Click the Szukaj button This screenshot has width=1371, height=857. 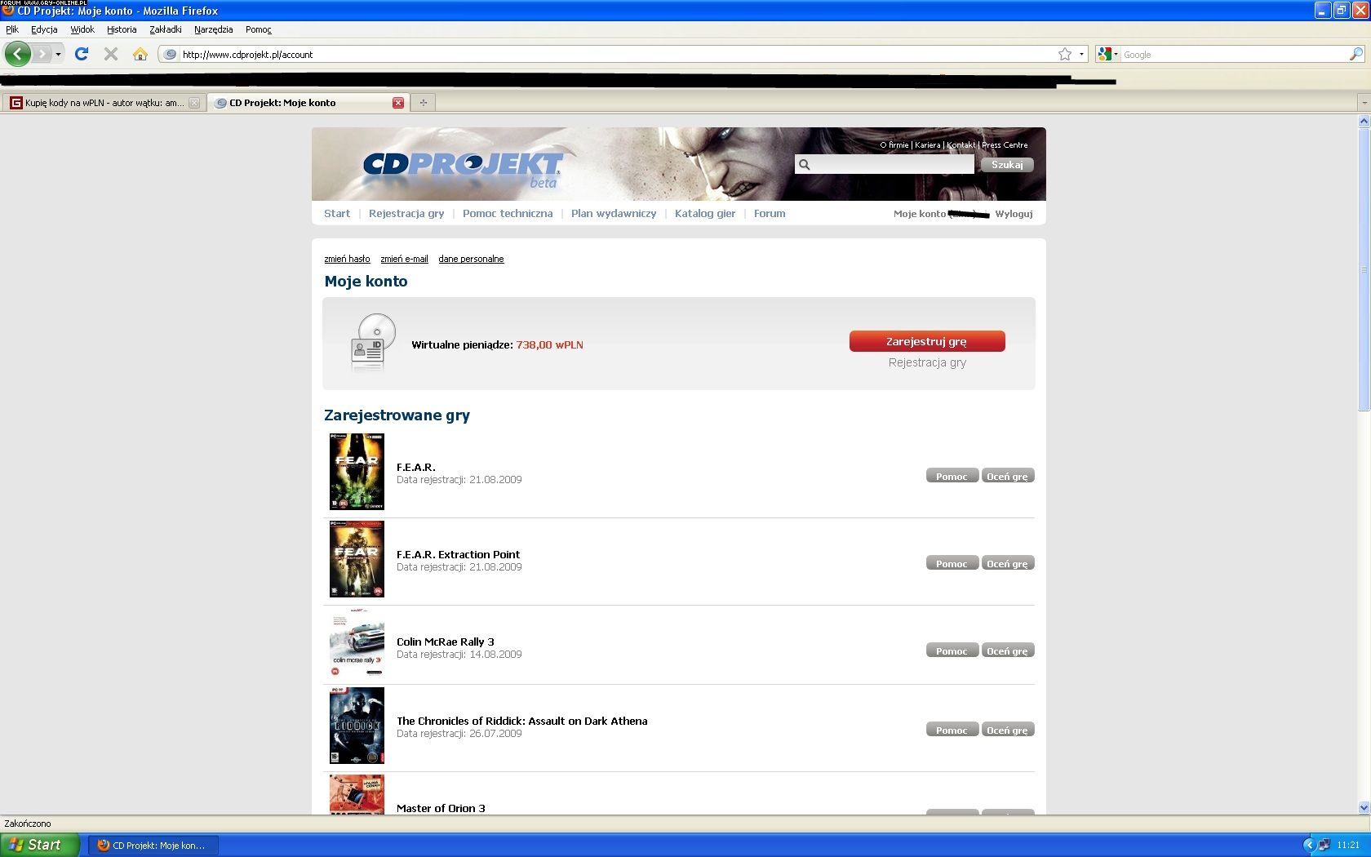tap(1007, 165)
